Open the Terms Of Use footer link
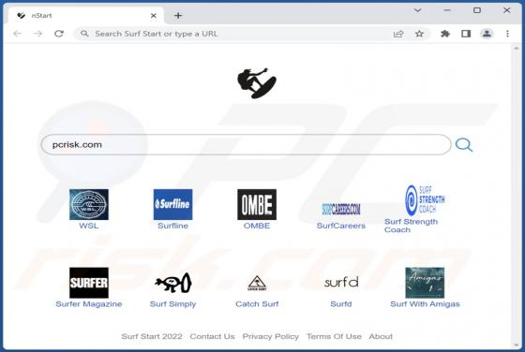 tap(334, 336)
